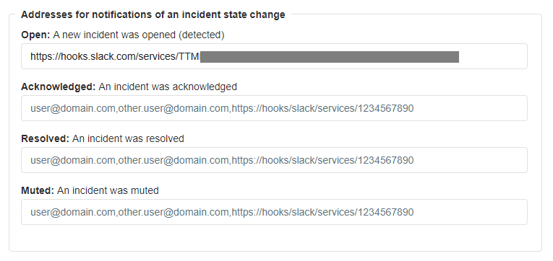The image size is (553, 261).
Task: Click "An incident was acknowledged" description text
Action: [168, 87]
